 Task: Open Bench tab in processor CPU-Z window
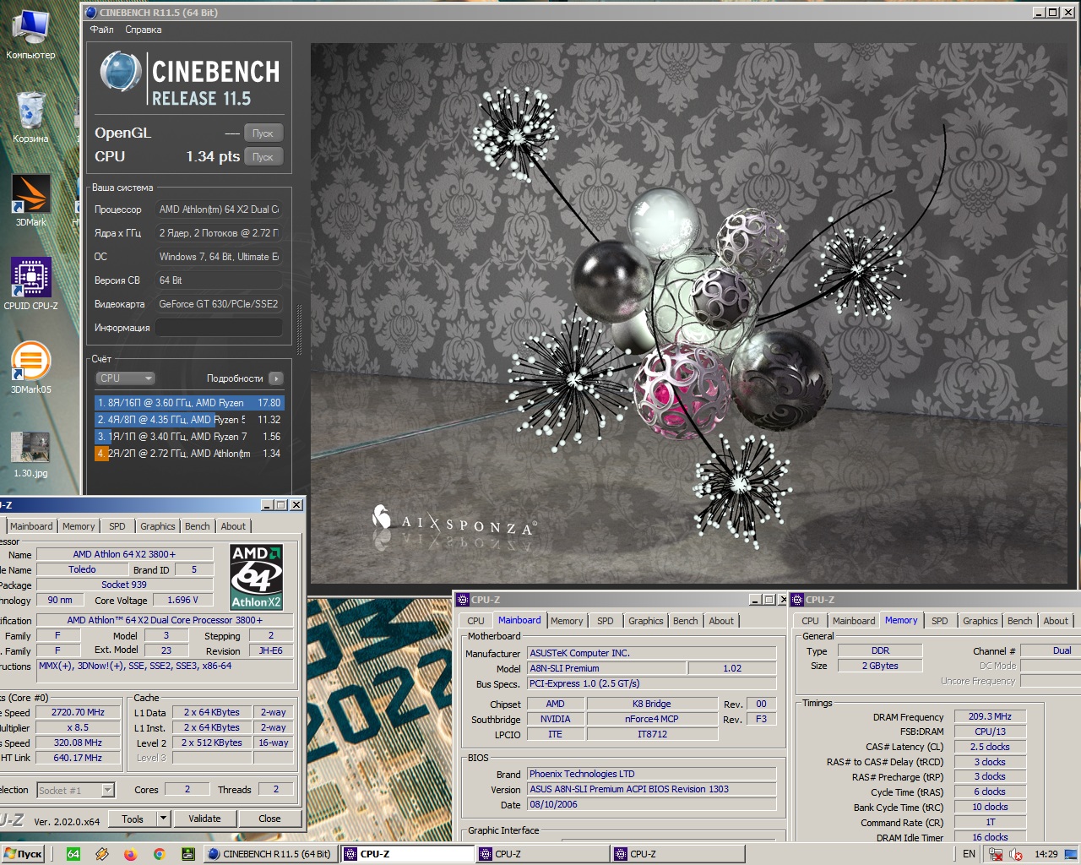[x=197, y=526]
